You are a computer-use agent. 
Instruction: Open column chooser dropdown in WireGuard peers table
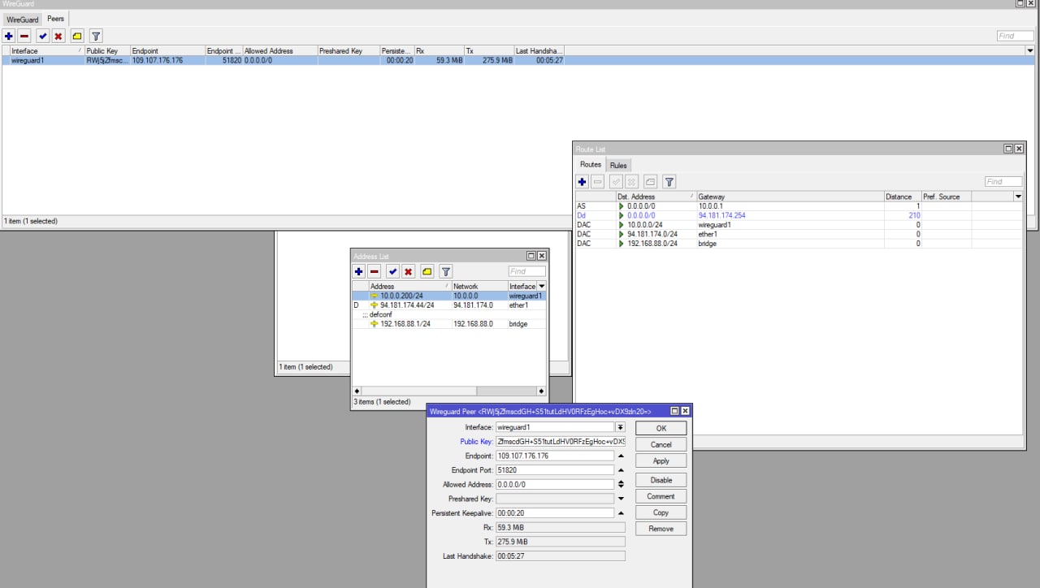[1030, 50]
